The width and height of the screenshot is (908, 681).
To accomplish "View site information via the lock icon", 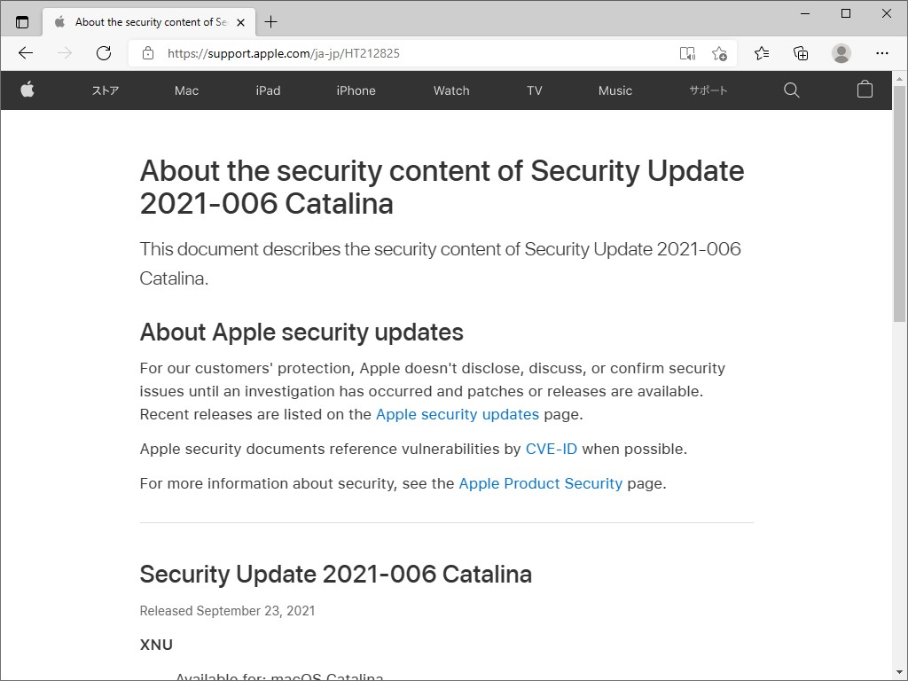I will pyautogui.click(x=147, y=53).
